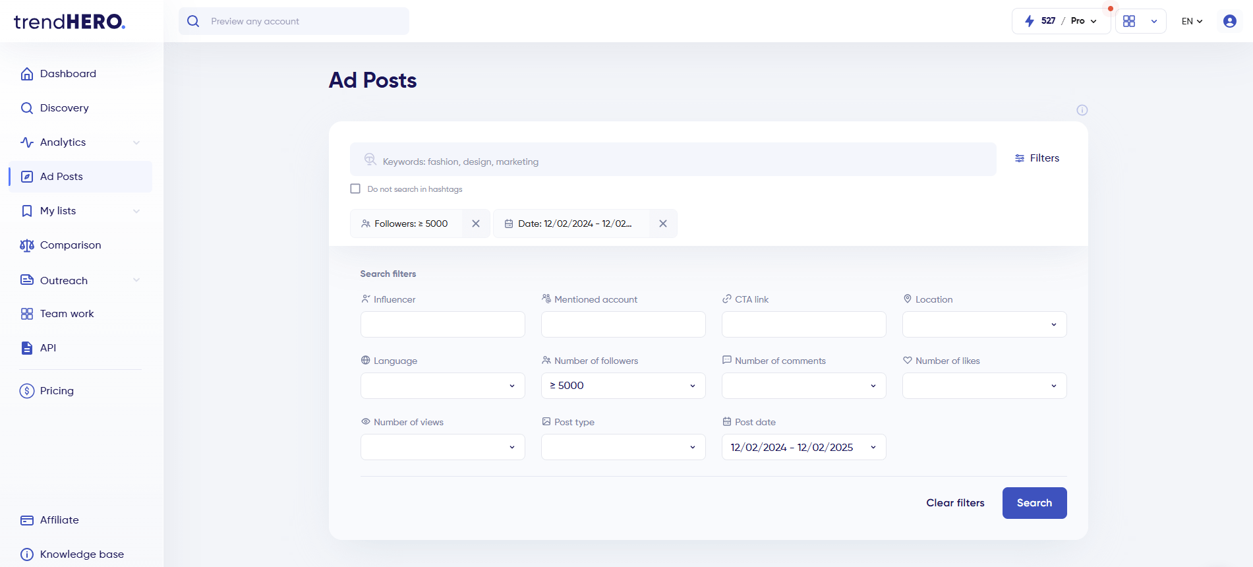The width and height of the screenshot is (1253, 567).
Task: Expand the Number of followers dropdown
Action: point(623,386)
